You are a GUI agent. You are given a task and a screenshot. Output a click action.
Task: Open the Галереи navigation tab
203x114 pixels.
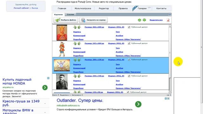point(142,9)
